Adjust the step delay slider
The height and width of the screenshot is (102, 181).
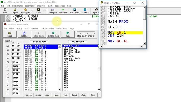click(x=86, y=33)
